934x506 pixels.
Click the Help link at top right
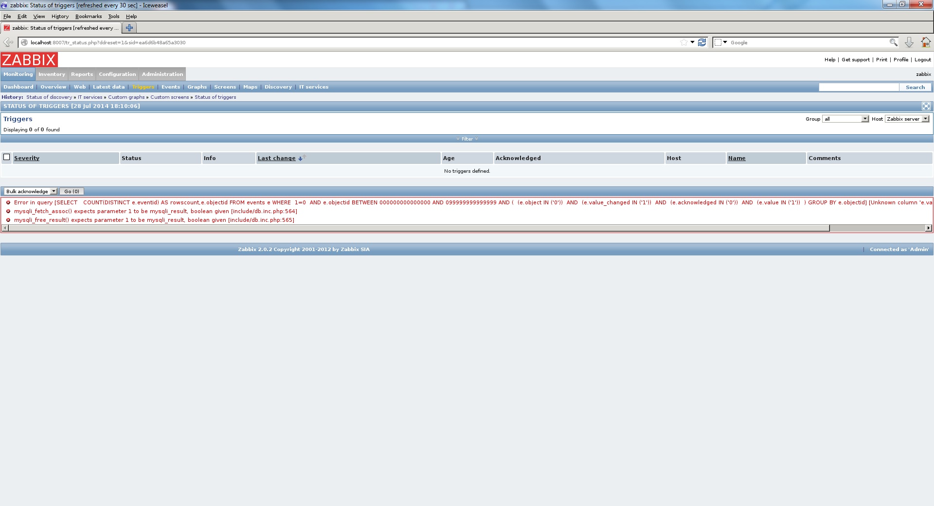click(830, 60)
